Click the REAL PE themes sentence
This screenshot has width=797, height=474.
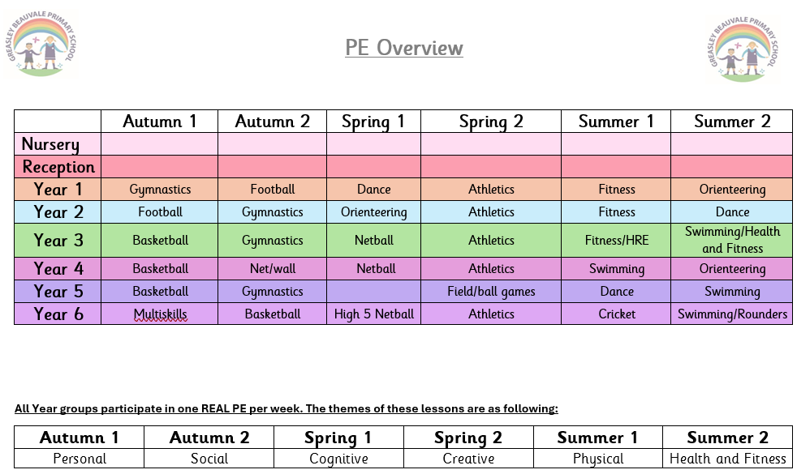pos(286,408)
